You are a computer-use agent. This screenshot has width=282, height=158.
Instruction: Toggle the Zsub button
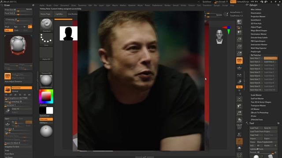[16, 30]
